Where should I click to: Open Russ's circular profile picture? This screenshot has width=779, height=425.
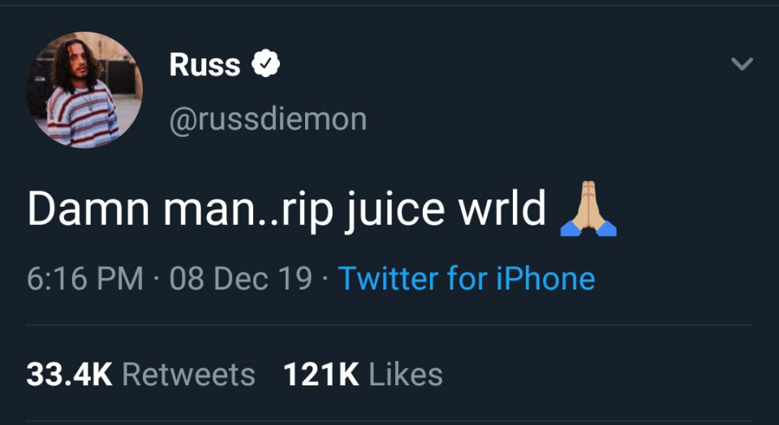click(x=85, y=89)
